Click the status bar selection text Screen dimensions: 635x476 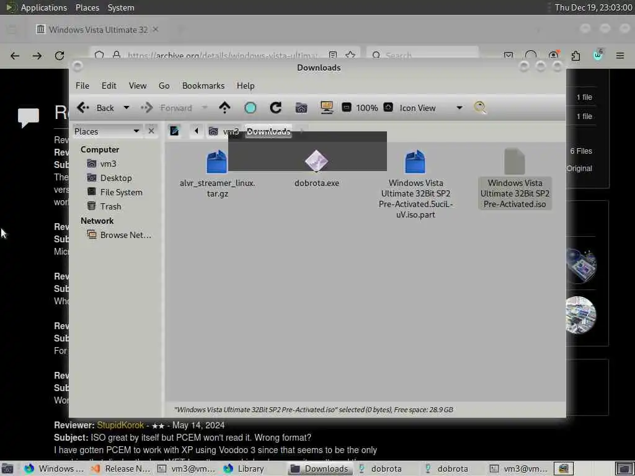click(313, 410)
